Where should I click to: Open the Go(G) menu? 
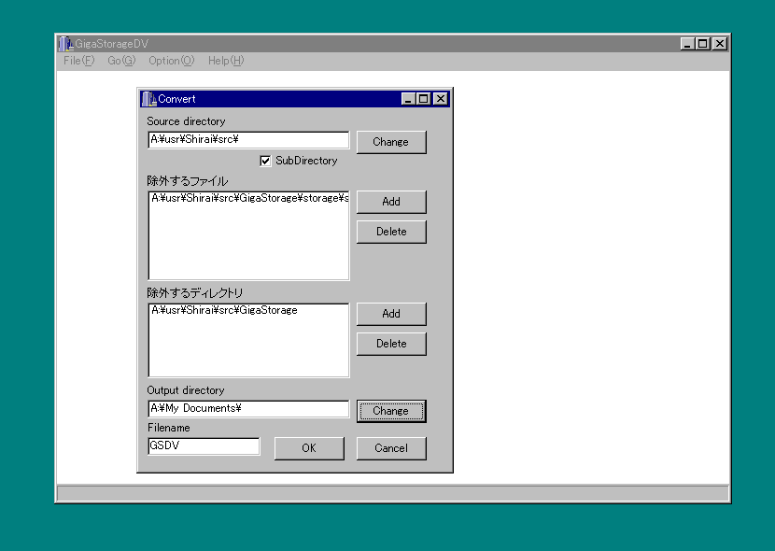121,61
